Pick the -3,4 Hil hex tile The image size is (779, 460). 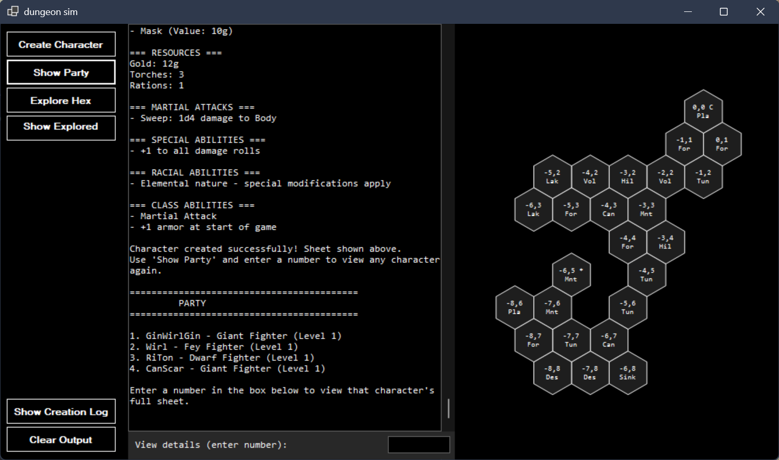tap(665, 242)
